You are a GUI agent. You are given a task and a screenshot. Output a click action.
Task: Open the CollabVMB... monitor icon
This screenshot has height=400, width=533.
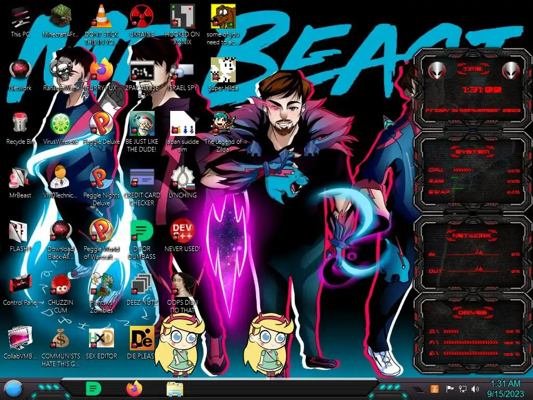coord(20,343)
